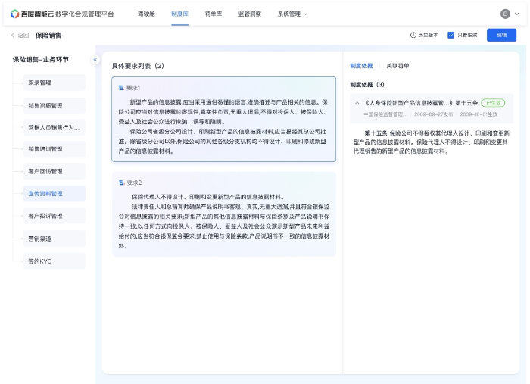Image resolution: width=530 pixels, height=384 pixels.
Task: Open the 驾驶舱 tab
Action: pyautogui.click(x=146, y=14)
